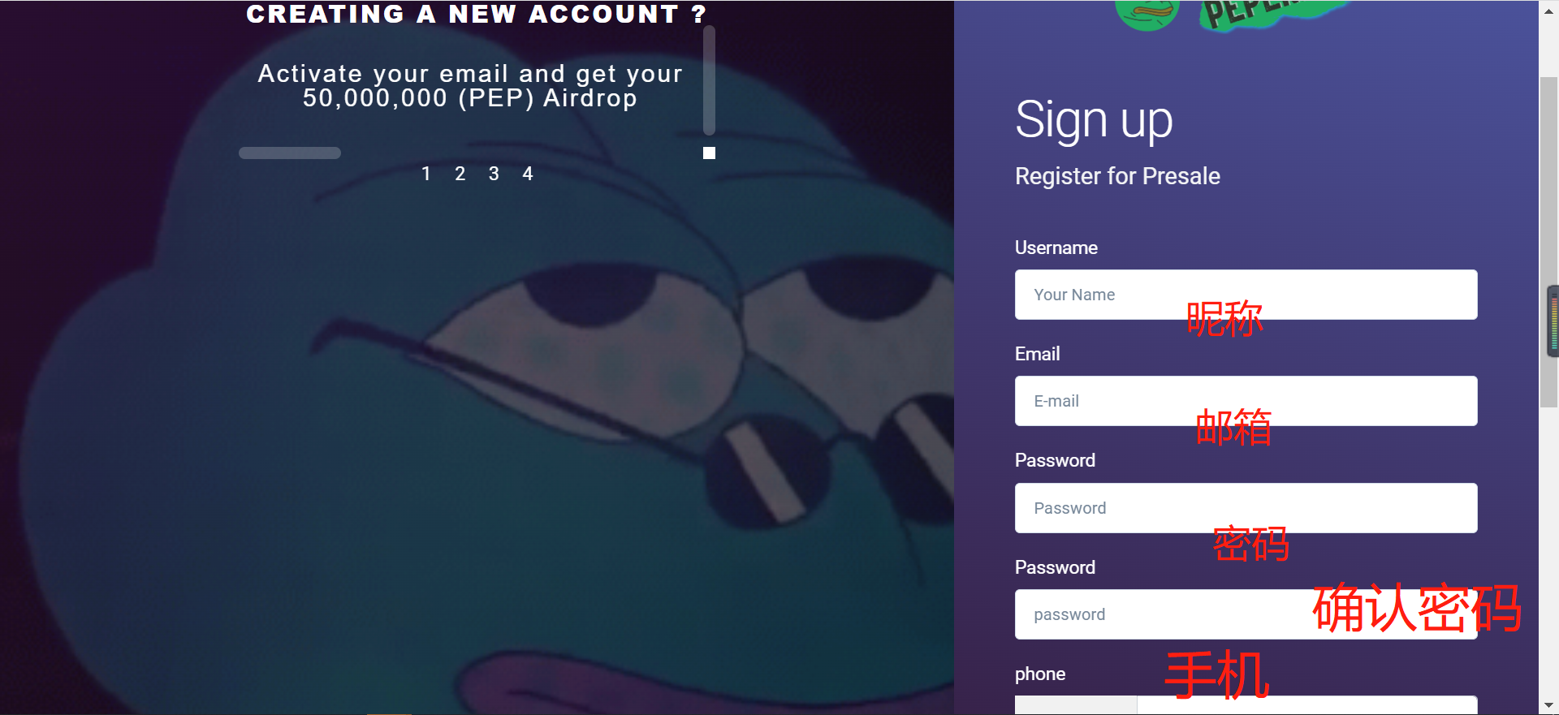Click the confirm password field
Viewport: 1559px width, 715px height.
[1246, 614]
